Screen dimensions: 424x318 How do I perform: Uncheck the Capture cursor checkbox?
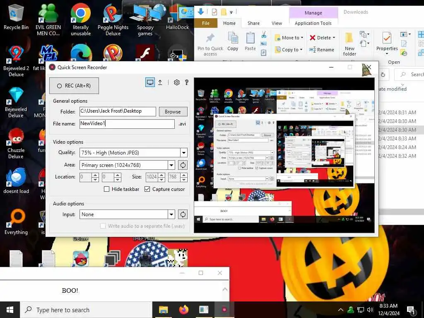pyautogui.click(x=147, y=189)
